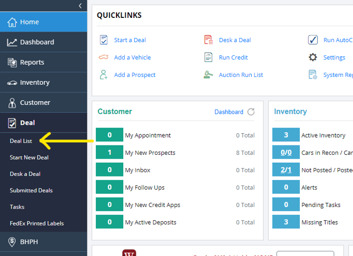
Task: Open Deal List in the sidebar
Action: pos(21,141)
